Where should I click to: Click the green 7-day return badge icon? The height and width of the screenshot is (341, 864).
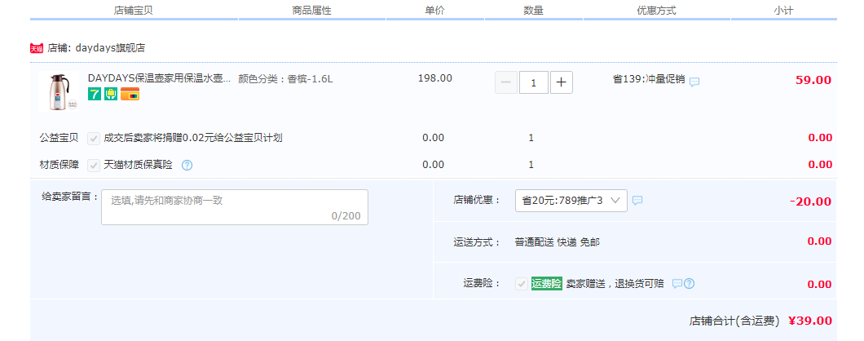pyautogui.click(x=95, y=95)
